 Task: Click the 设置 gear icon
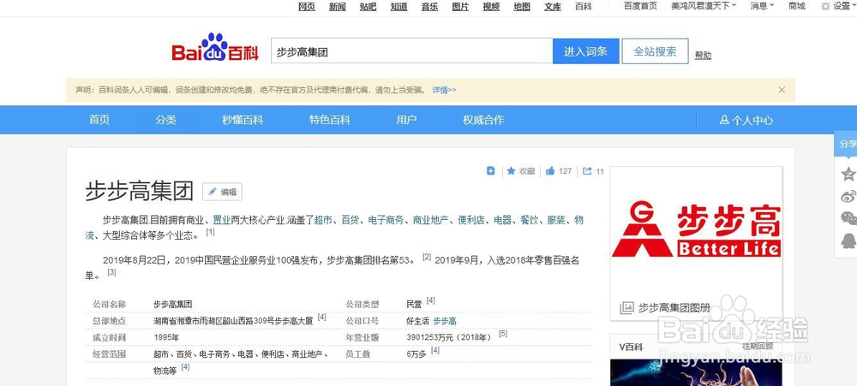(825, 7)
